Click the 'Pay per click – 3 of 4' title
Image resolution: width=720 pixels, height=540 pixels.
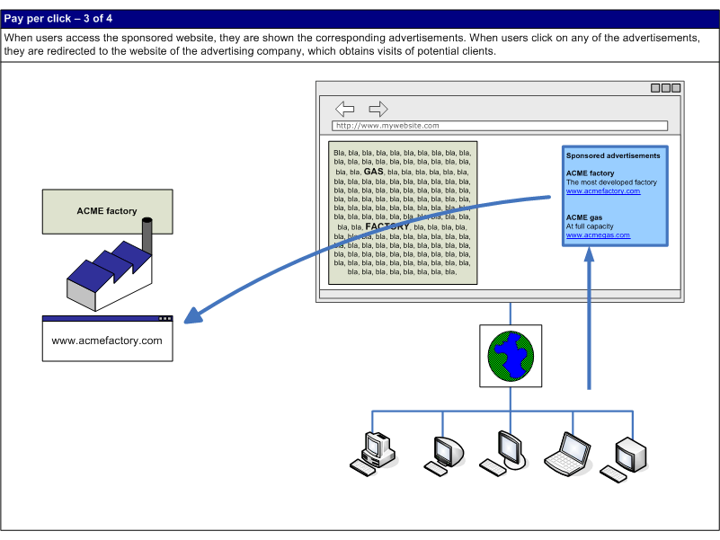[x=58, y=19]
